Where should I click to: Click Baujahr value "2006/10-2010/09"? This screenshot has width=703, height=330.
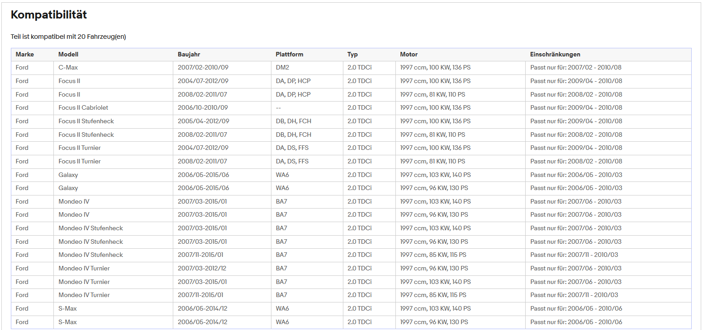[x=203, y=108]
